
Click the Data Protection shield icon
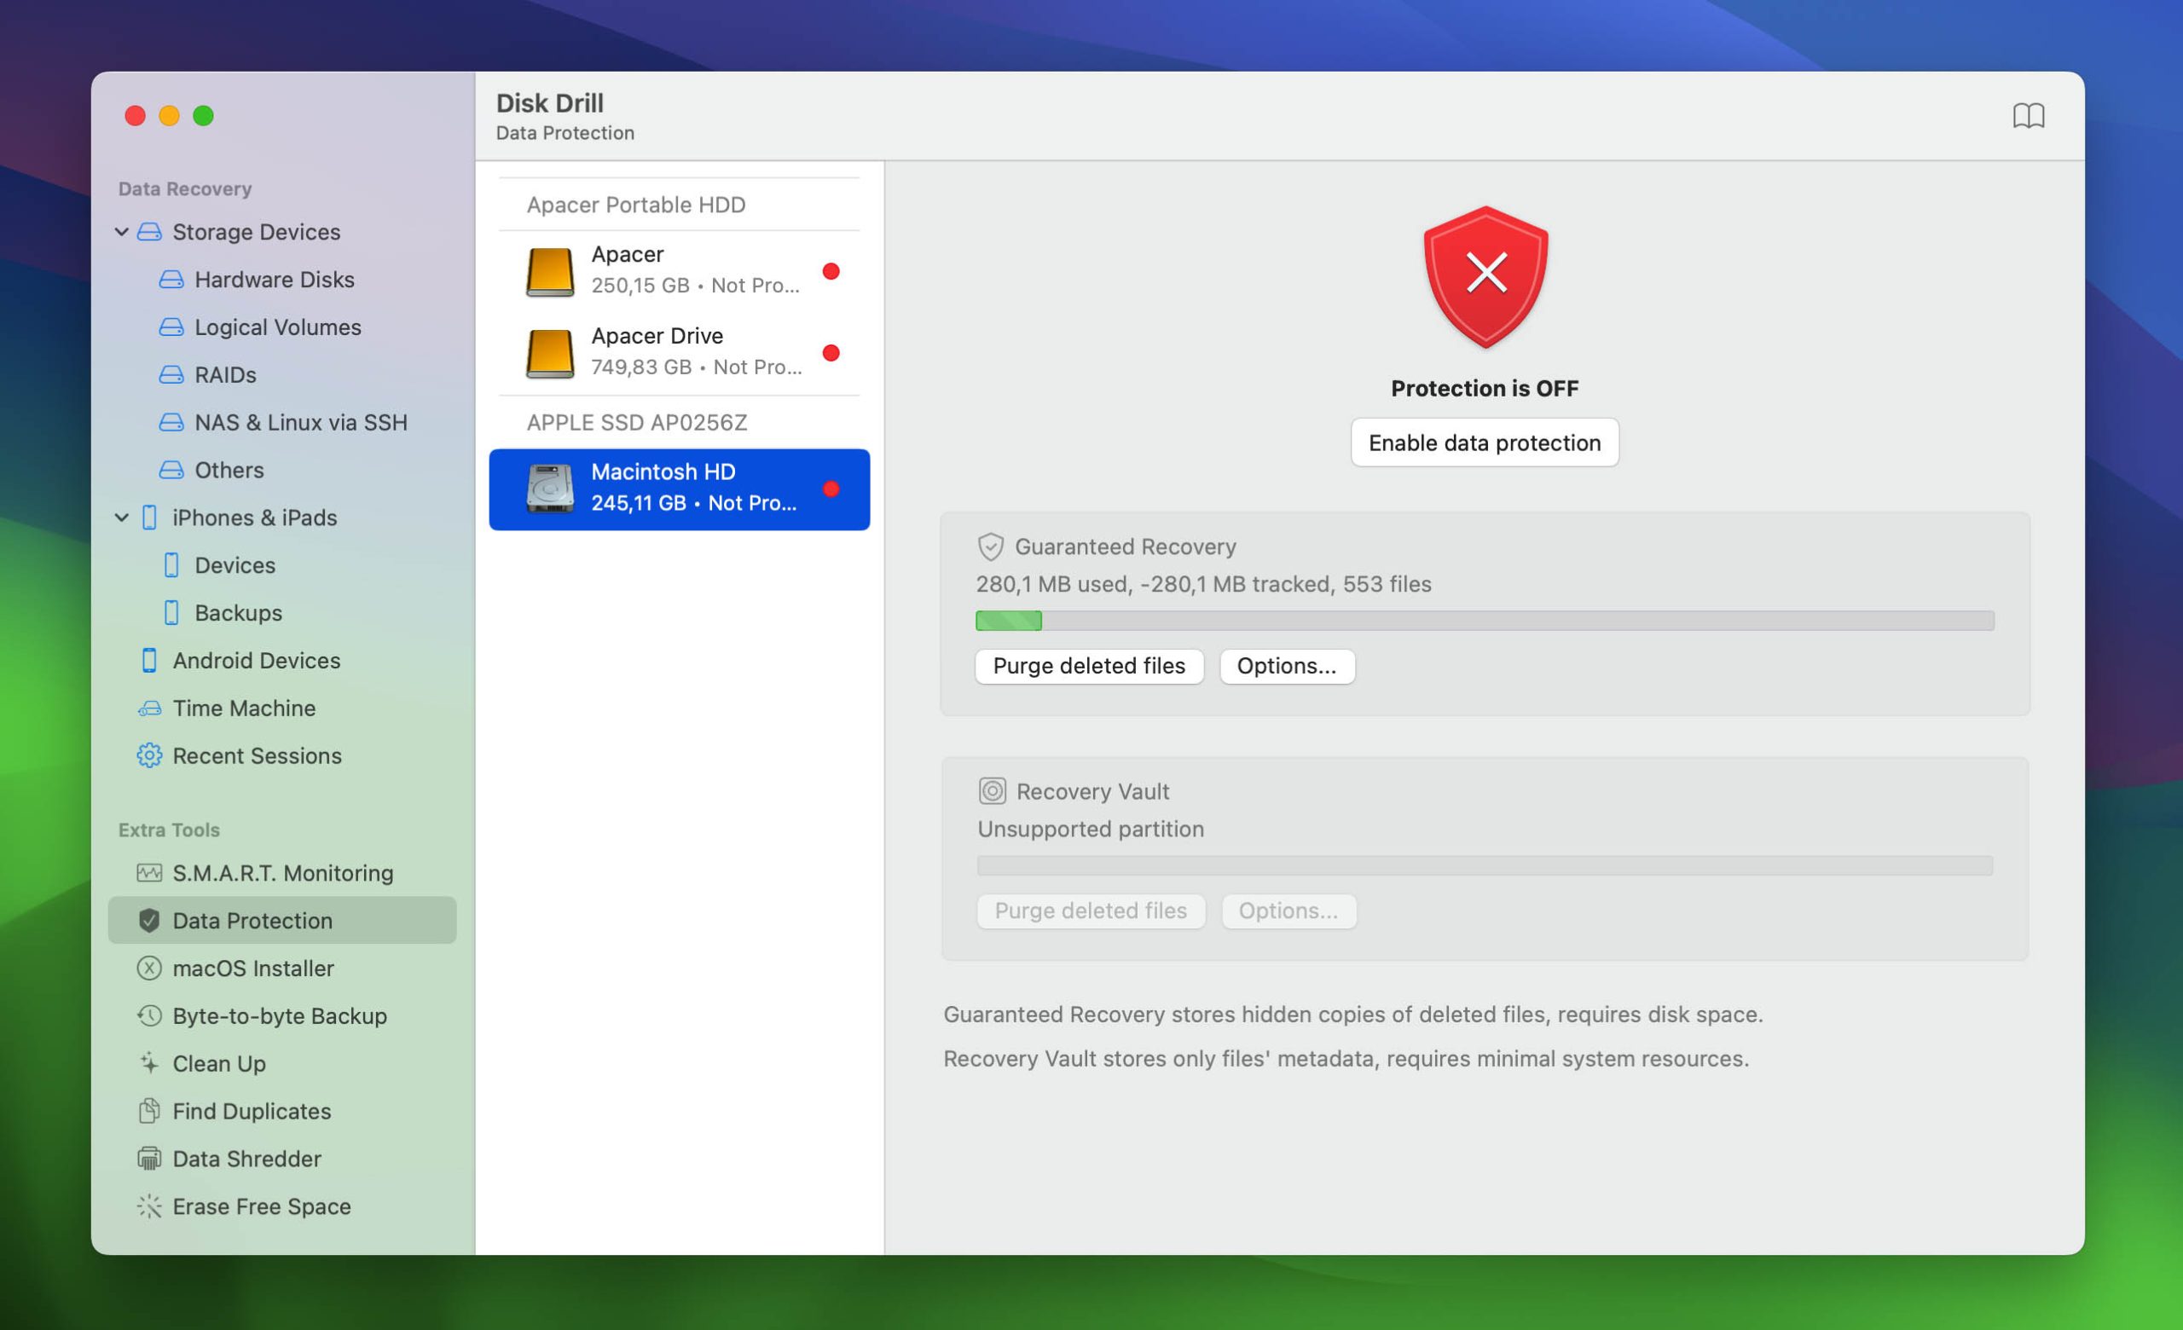tap(147, 920)
